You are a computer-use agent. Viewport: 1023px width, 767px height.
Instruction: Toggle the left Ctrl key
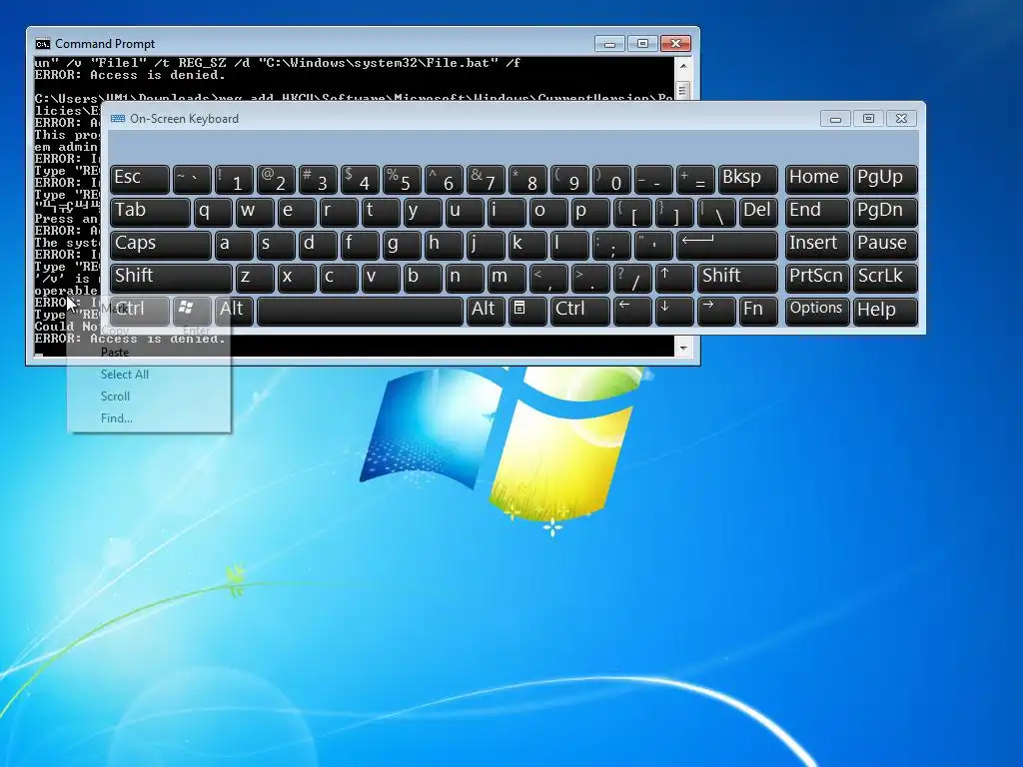pyautogui.click(x=140, y=311)
